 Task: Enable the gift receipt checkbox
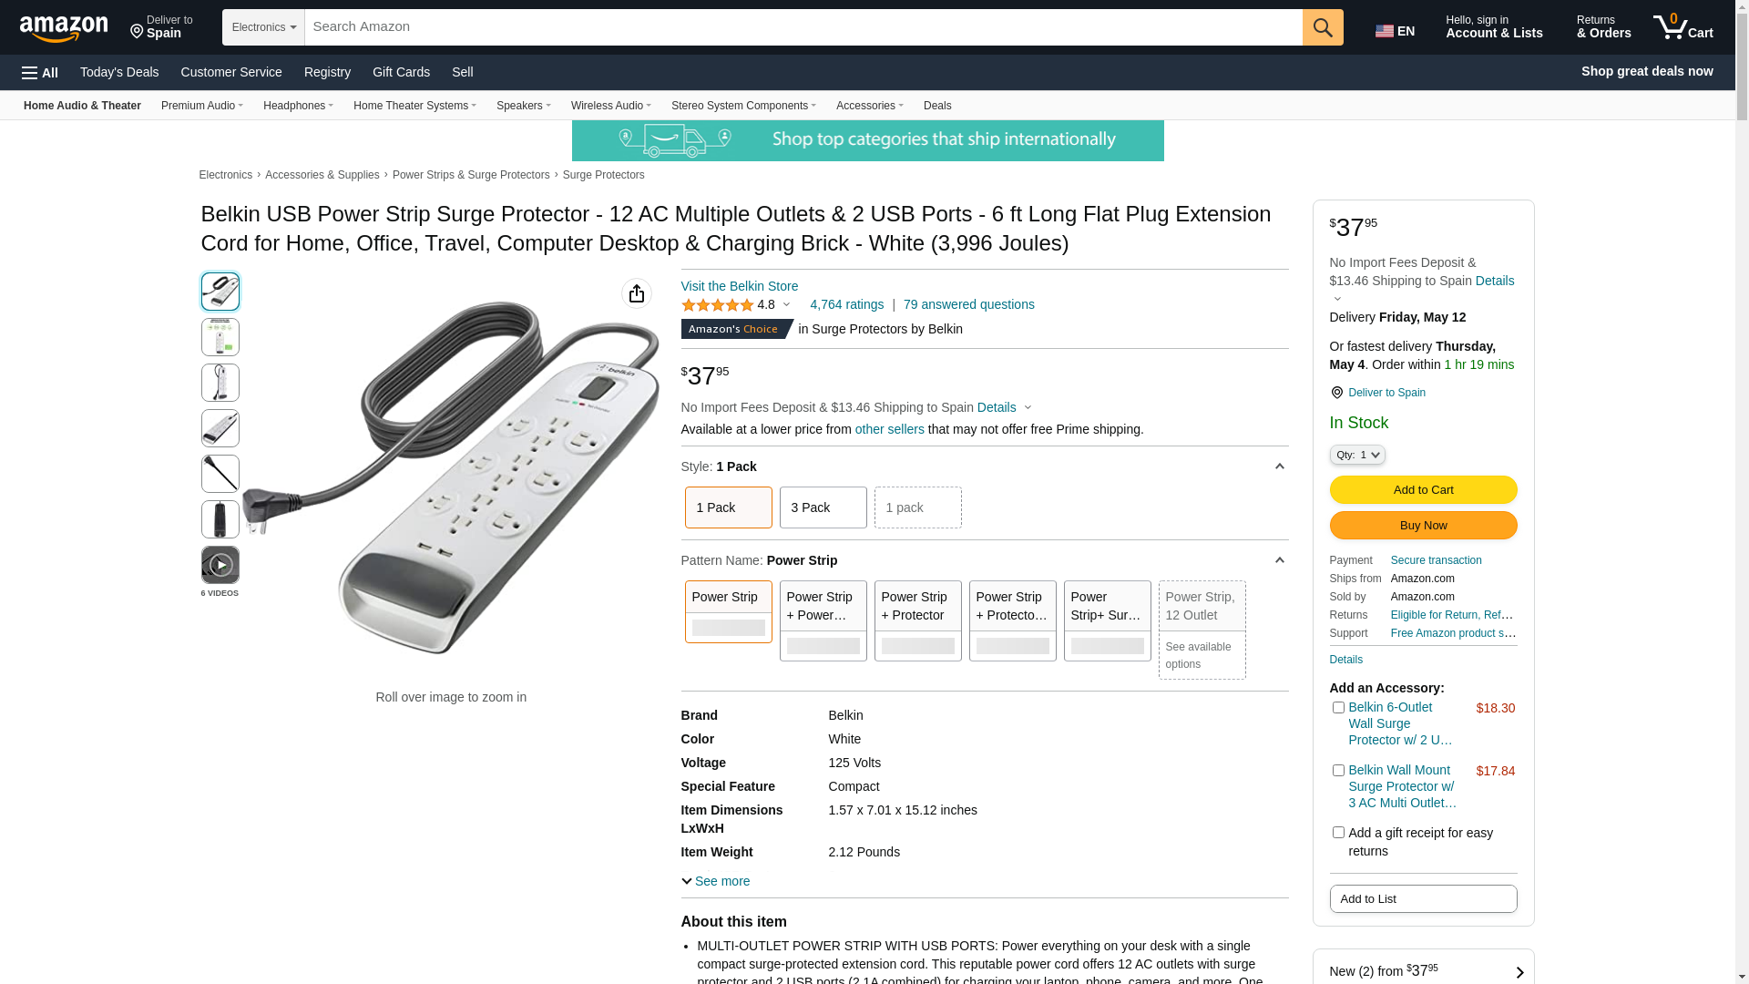tap(1338, 833)
